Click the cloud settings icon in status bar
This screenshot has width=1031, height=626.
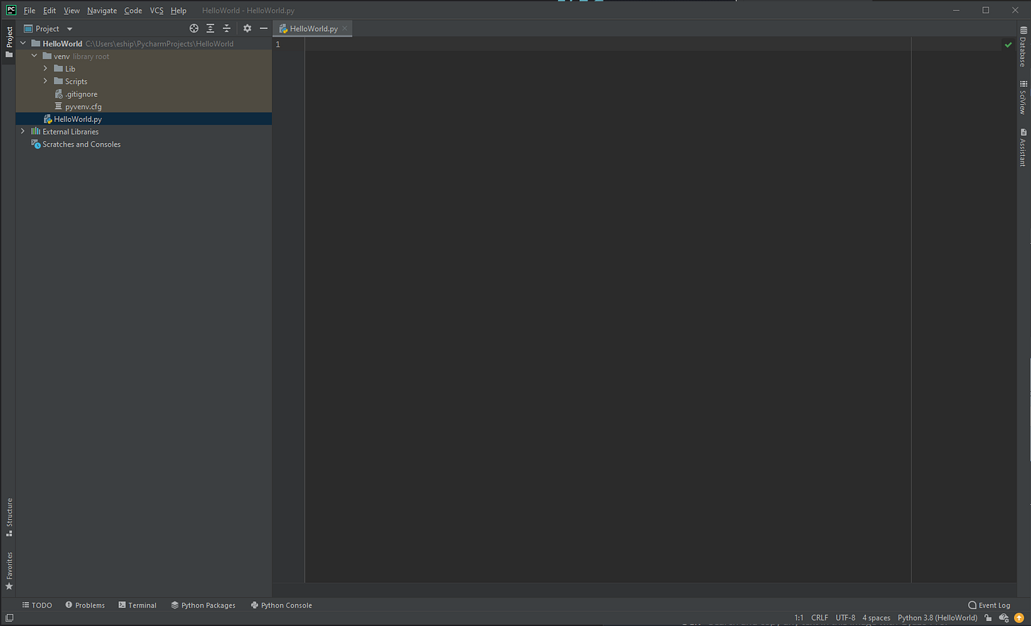pos(1003,618)
